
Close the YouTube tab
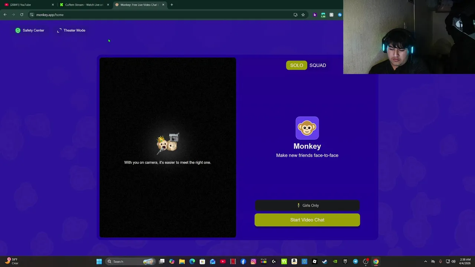[x=53, y=5]
